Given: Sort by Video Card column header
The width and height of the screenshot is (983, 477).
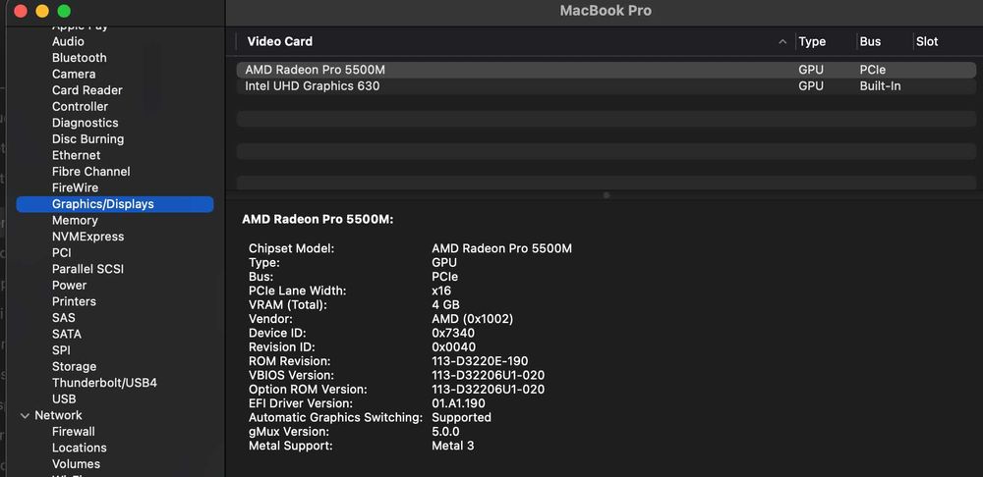Looking at the screenshot, I should pos(279,42).
